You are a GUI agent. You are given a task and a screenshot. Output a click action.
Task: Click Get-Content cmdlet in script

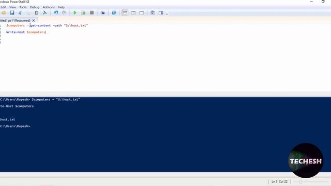point(40,25)
